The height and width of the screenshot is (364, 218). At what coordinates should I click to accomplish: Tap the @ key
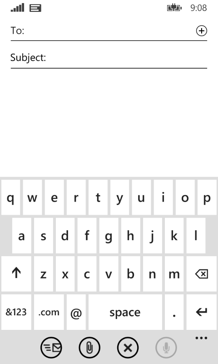point(76,312)
